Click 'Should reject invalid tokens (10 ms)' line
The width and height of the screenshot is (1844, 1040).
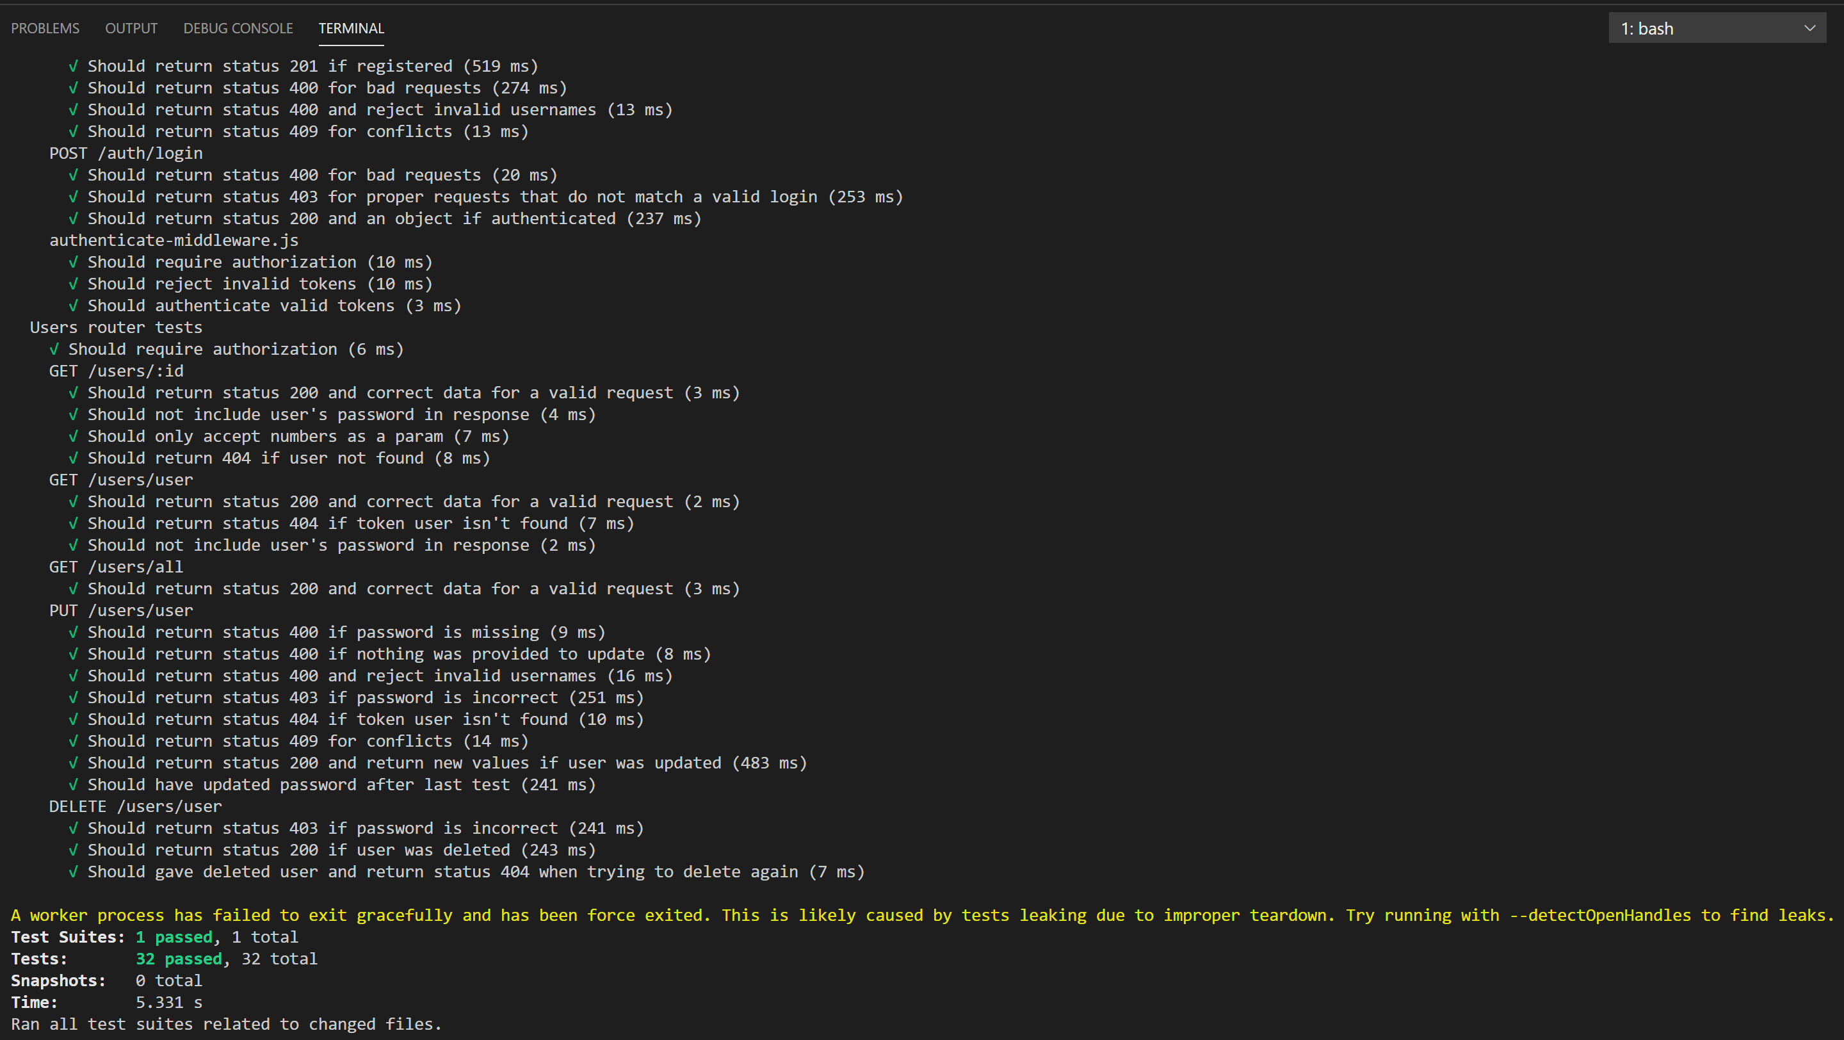pyautogui.click(x=250, y=284)
